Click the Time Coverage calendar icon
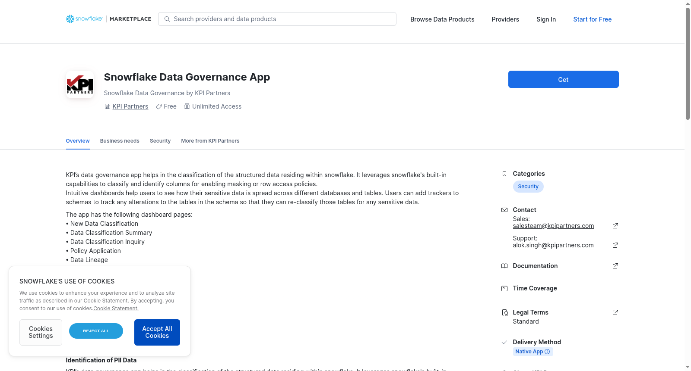This screenshot has width=691, height=371. (x=504, y=288)
